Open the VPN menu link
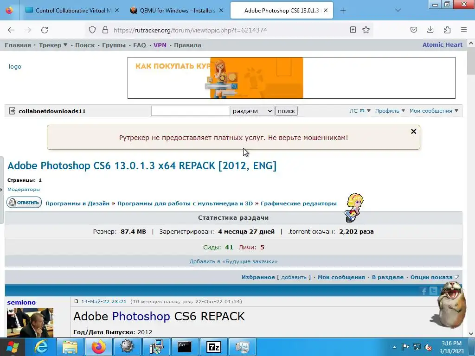Screen dimensions: 475x356 [160, 45]
